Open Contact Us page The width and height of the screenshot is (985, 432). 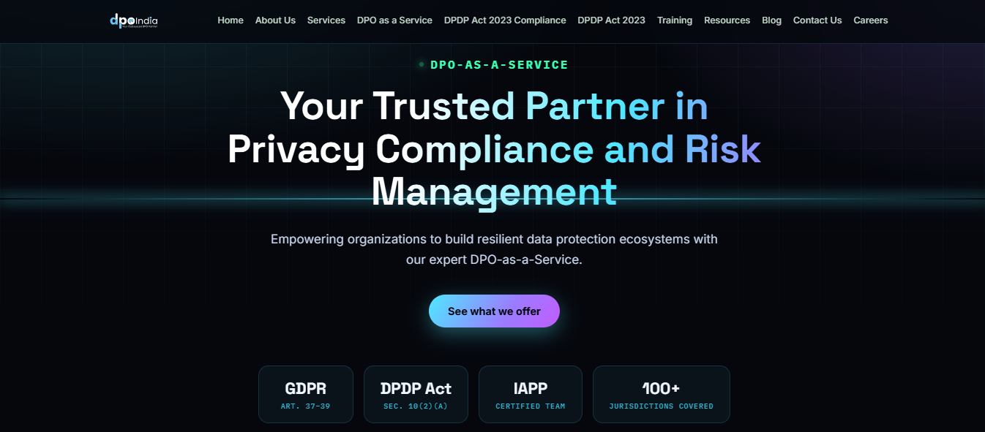[817, 20]
